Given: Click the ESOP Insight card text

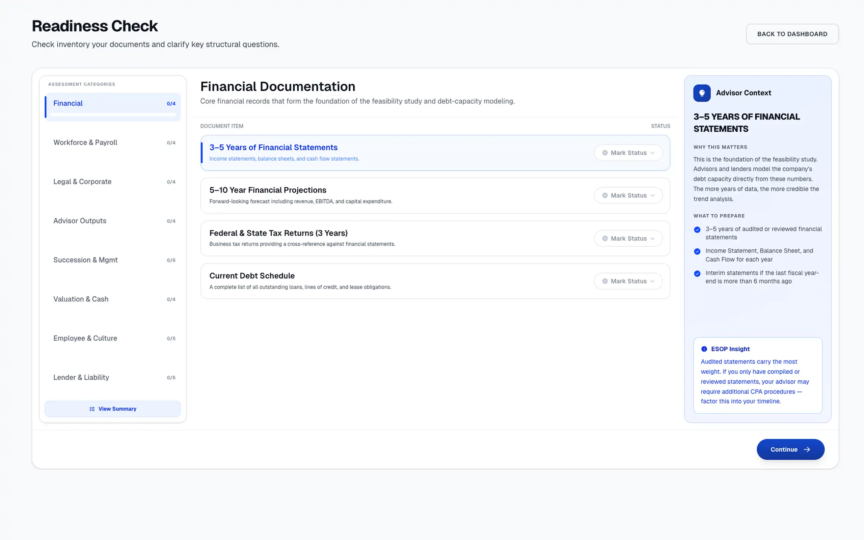Looking at the screenshot, I should coord(755,381).
